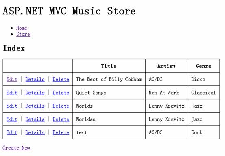The width and height of the screenshot is (225, 156).
Task: Delete the Worlds album entry
Action: 61,106
